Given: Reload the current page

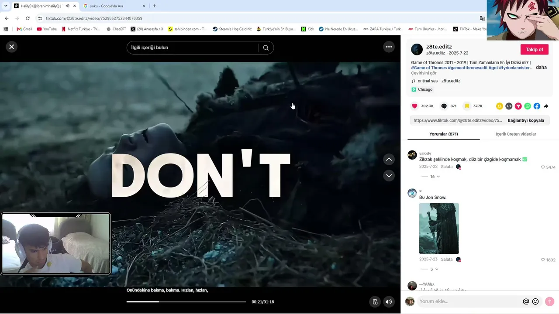Looking at the screenshot, I should pyautogui.click(x=28, y=18).
